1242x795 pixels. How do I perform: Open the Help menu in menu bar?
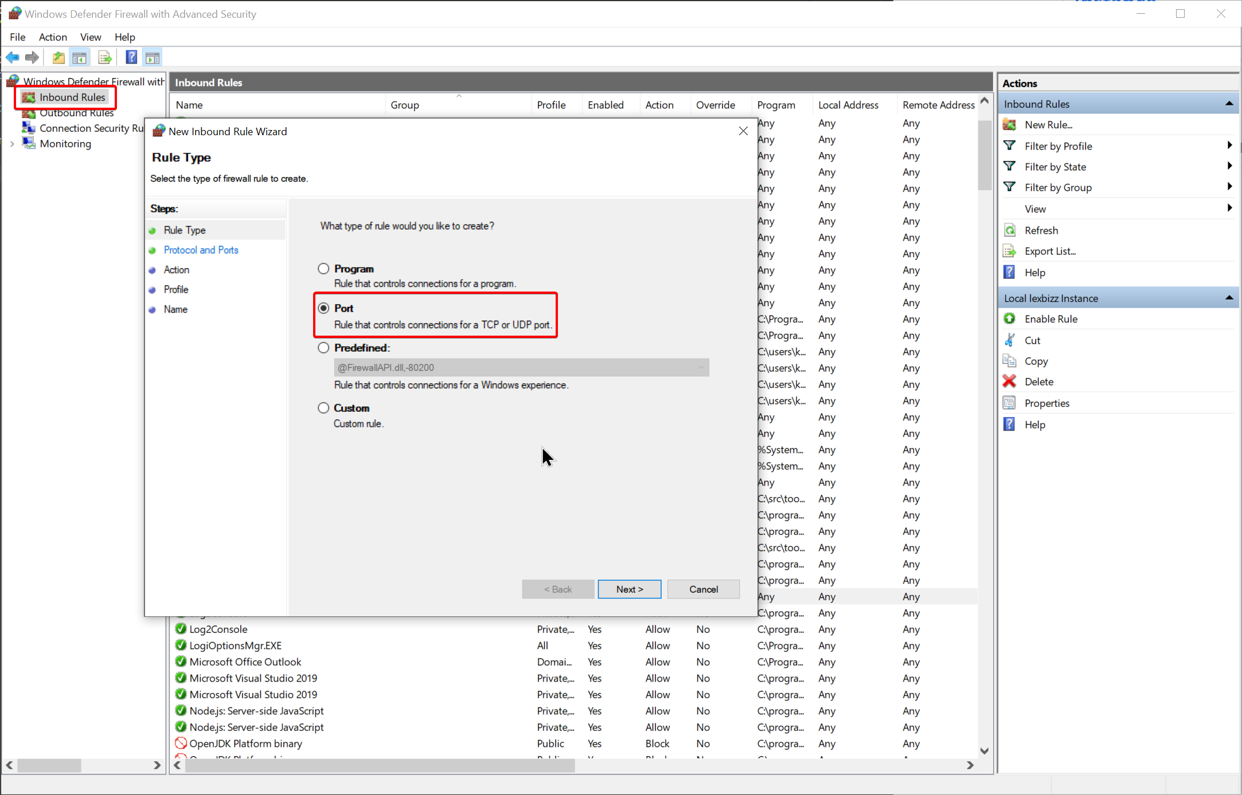click(x=124, y=37)
